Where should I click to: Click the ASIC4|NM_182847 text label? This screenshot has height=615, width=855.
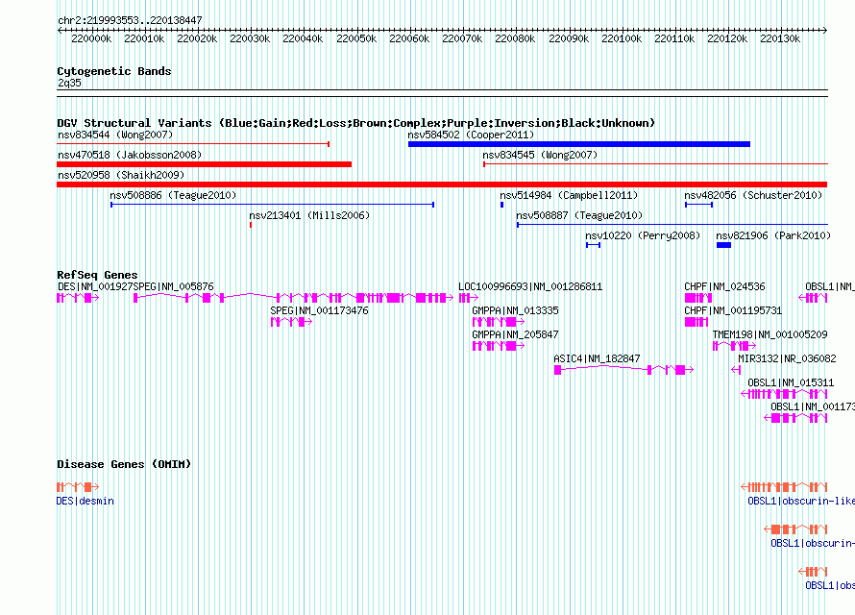tap(597, 358)
